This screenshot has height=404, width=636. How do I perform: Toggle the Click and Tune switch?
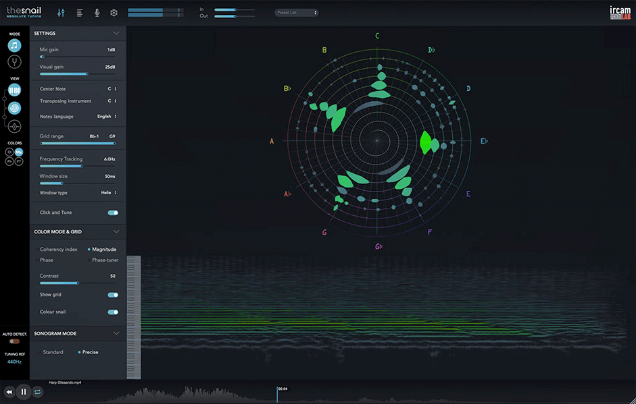113,212
